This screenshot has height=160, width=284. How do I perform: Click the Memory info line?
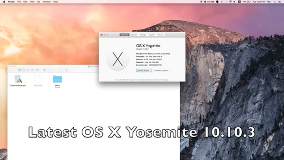click(149, 60)
